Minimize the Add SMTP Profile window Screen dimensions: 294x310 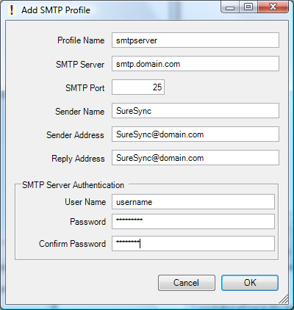tap(230, 7)
